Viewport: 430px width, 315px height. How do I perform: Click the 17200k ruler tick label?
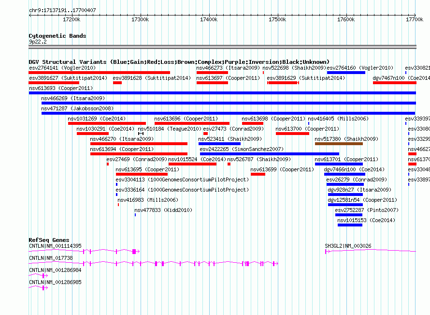pos(72,19)
